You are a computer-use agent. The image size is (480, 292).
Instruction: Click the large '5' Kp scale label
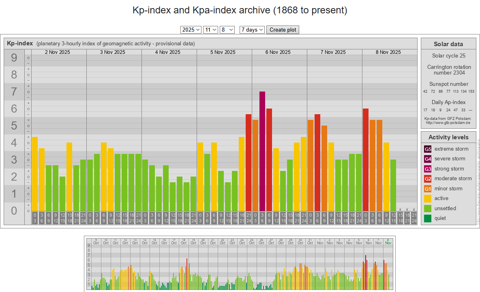point(14,126)
